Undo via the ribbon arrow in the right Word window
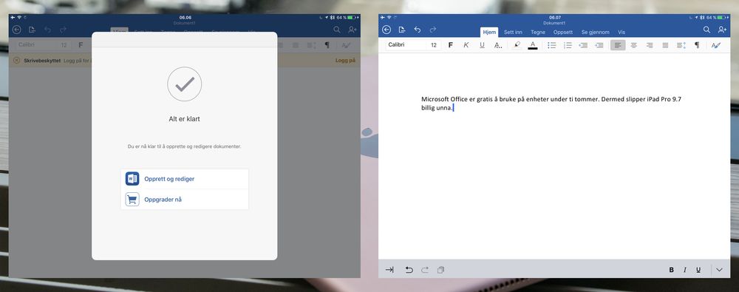The width and height of the screenshot is (739, 292). click(x=417, y=30)
